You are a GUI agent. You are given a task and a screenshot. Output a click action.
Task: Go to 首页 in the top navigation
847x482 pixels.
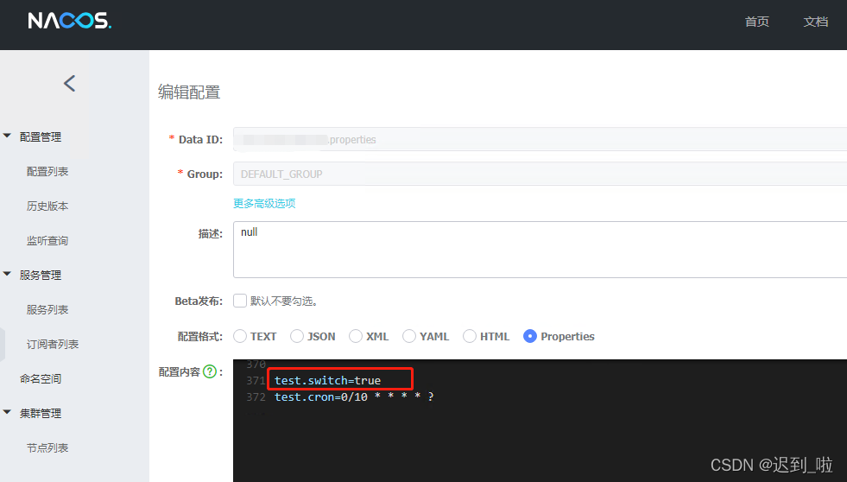(757, 22)
